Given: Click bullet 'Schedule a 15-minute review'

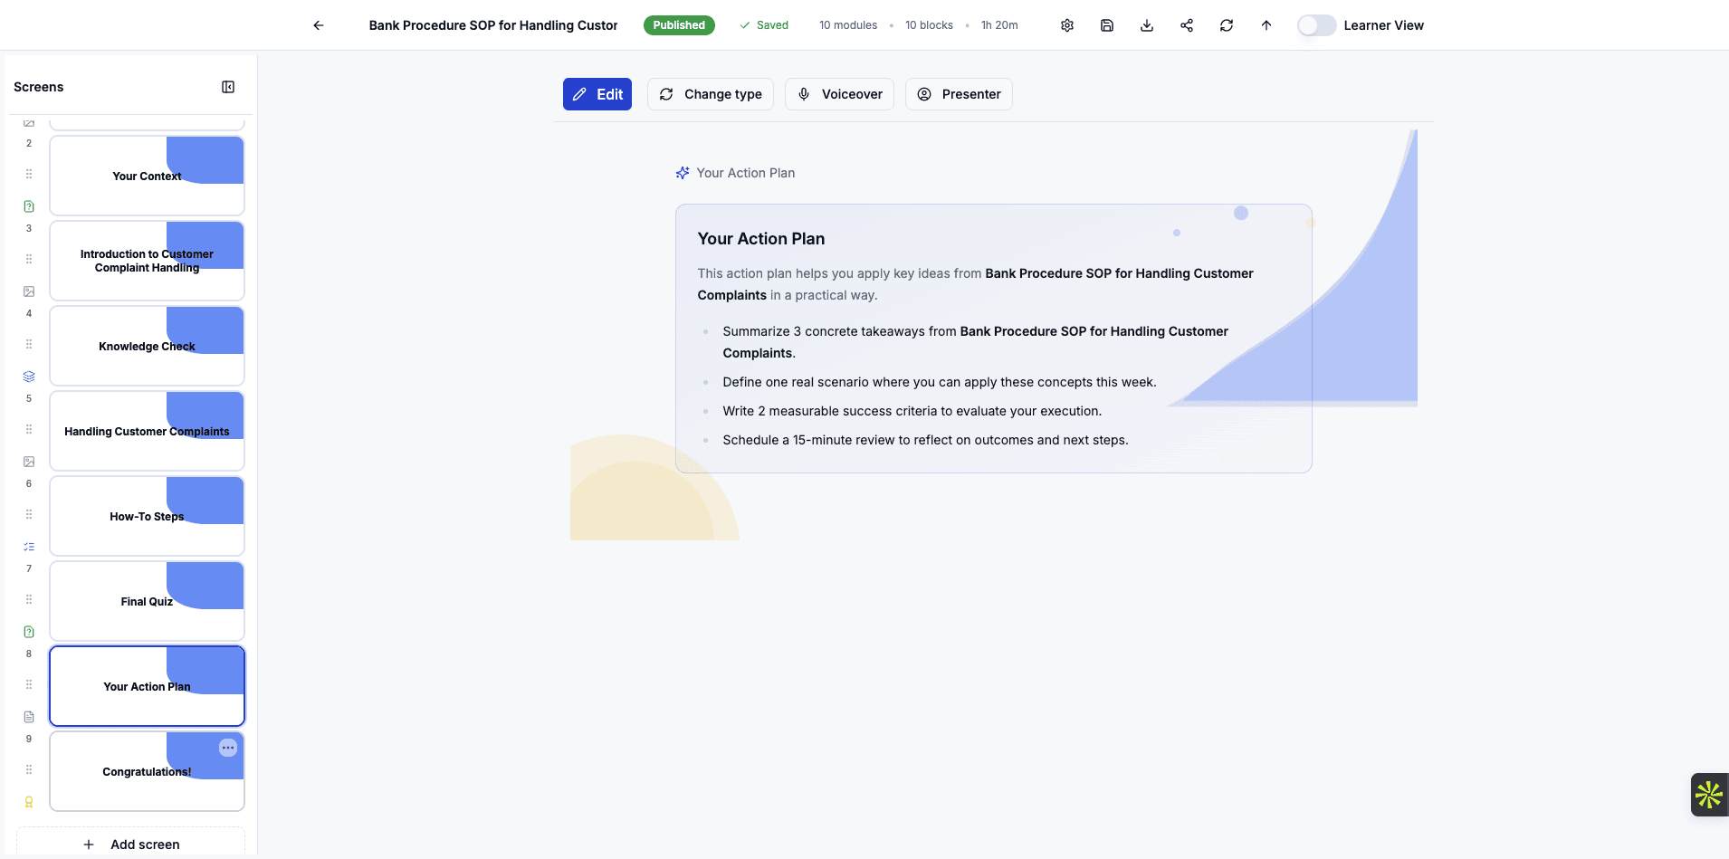Looking at the screenshot, I should click(925, 440).
